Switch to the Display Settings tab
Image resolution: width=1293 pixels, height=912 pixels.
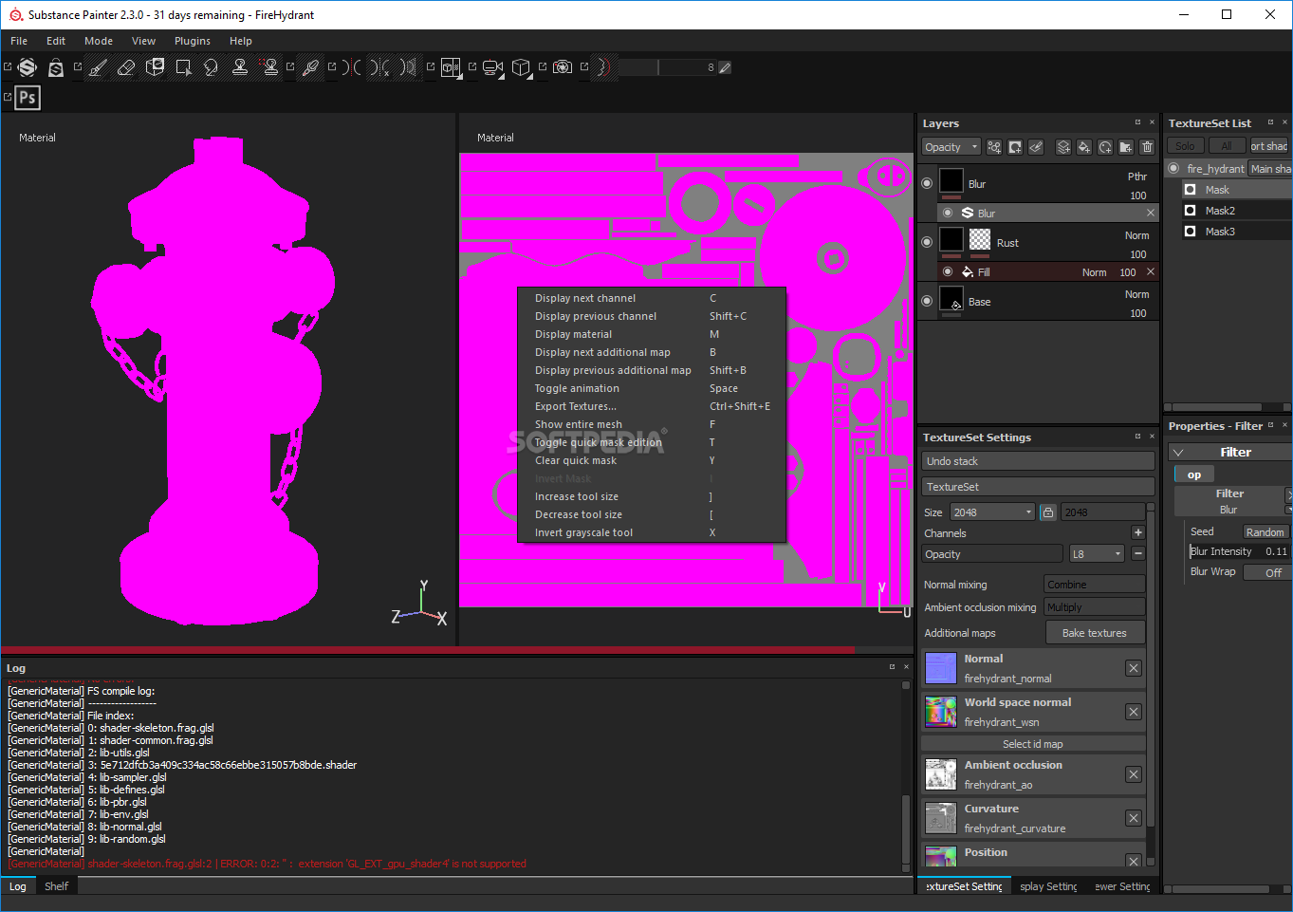(1048, 886)
